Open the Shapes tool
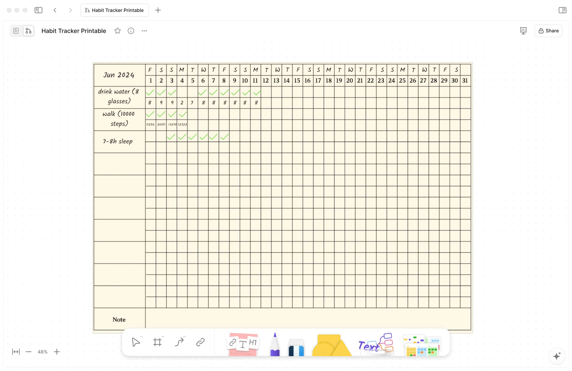This screenshot has width=572, height=371. (332, 345)
